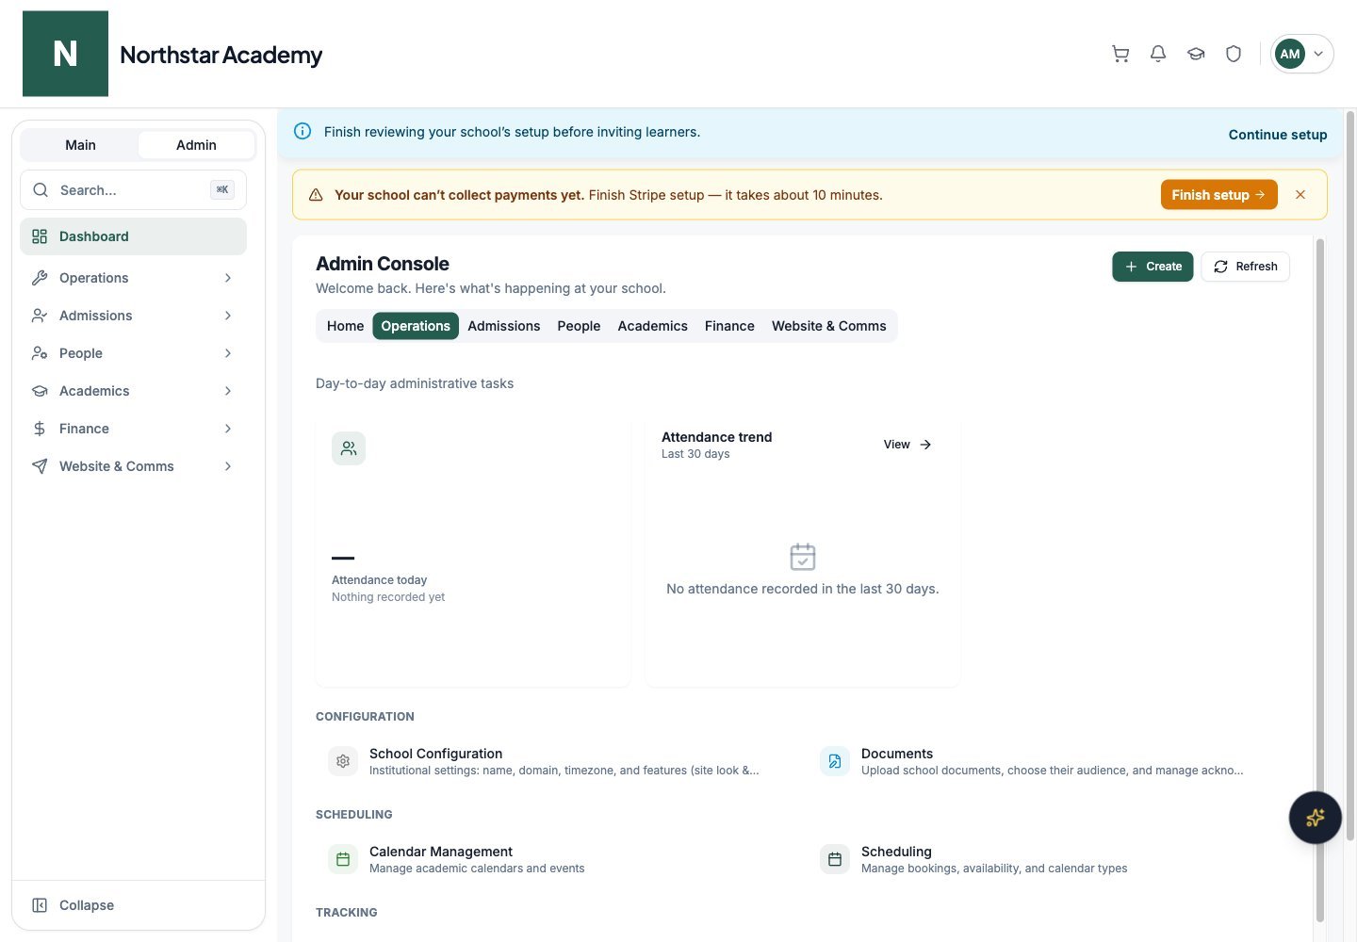Click the Calendar Management calendar icon

pyautogui.click(x=343, y=859)
